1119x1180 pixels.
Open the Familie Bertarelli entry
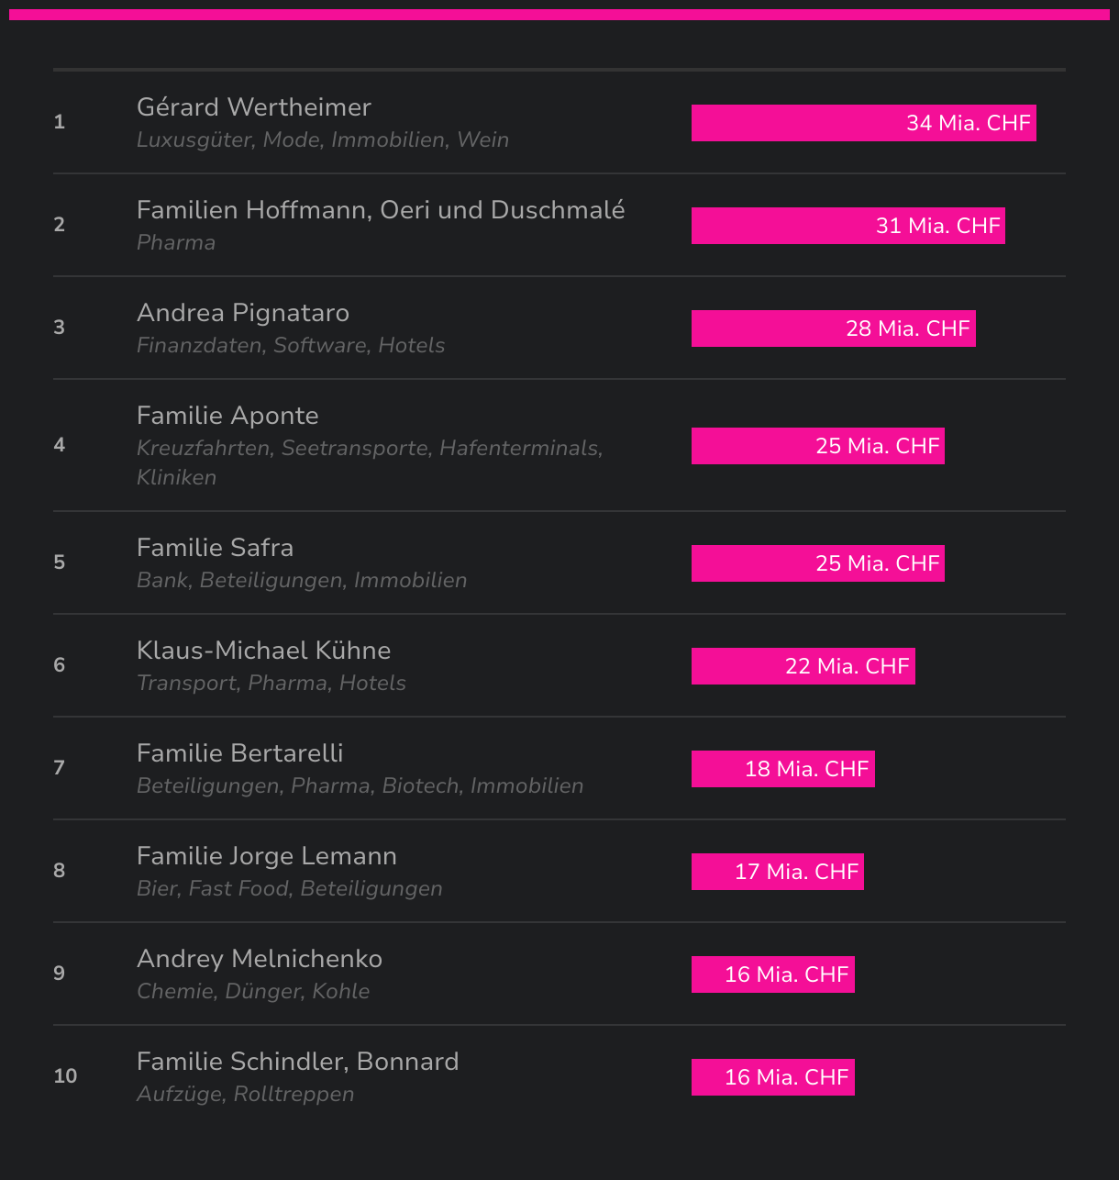pyautogui.click(x=239, y=753)
